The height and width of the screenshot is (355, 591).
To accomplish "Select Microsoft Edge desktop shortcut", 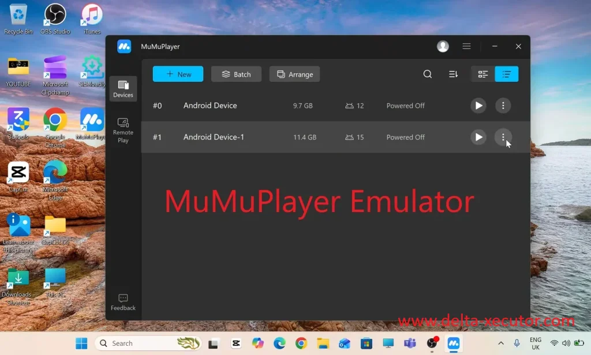I will pyautogui.click(x=55, y=180).
